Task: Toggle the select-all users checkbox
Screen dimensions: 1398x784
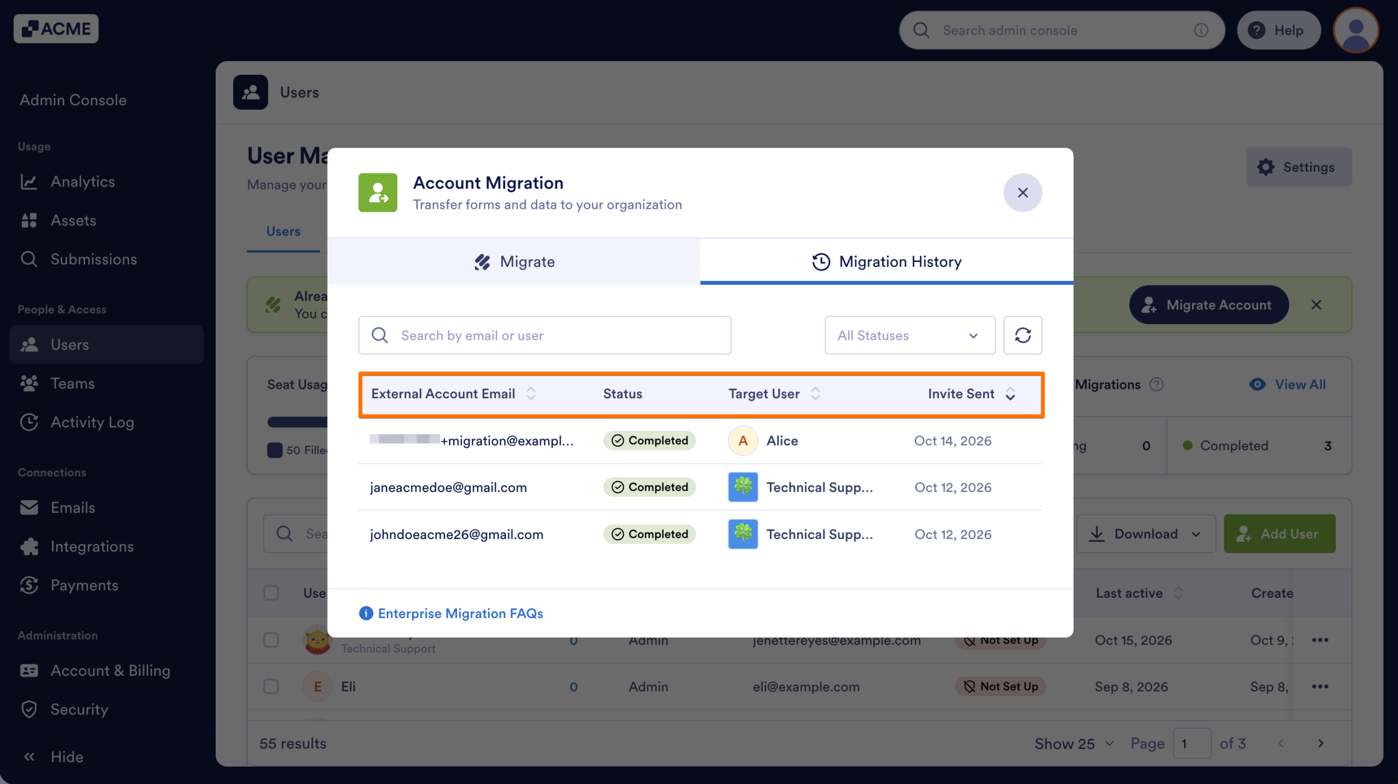Action: click(271, 593)
